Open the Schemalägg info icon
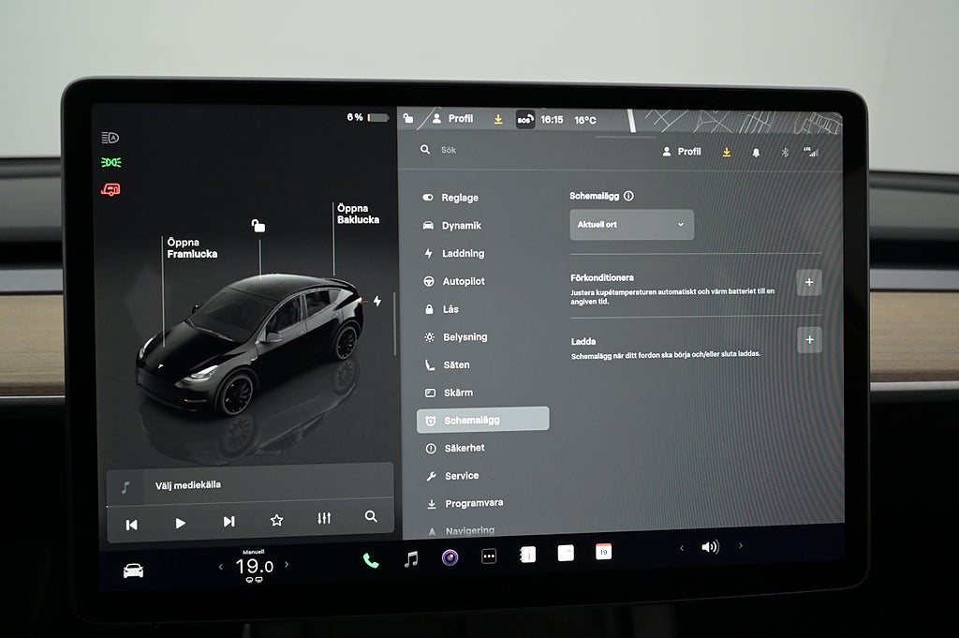 [628, 197]
